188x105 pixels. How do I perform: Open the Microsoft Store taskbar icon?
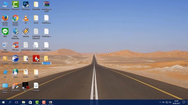[x=30, y=102]
